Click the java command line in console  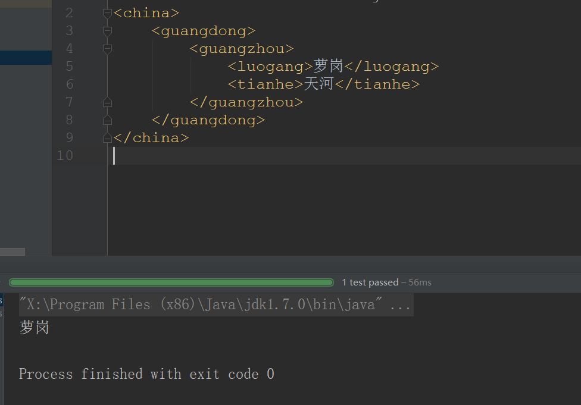point(216,304)
